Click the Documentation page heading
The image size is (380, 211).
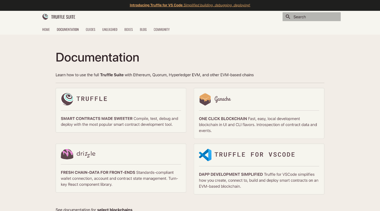tap(97, 57)
